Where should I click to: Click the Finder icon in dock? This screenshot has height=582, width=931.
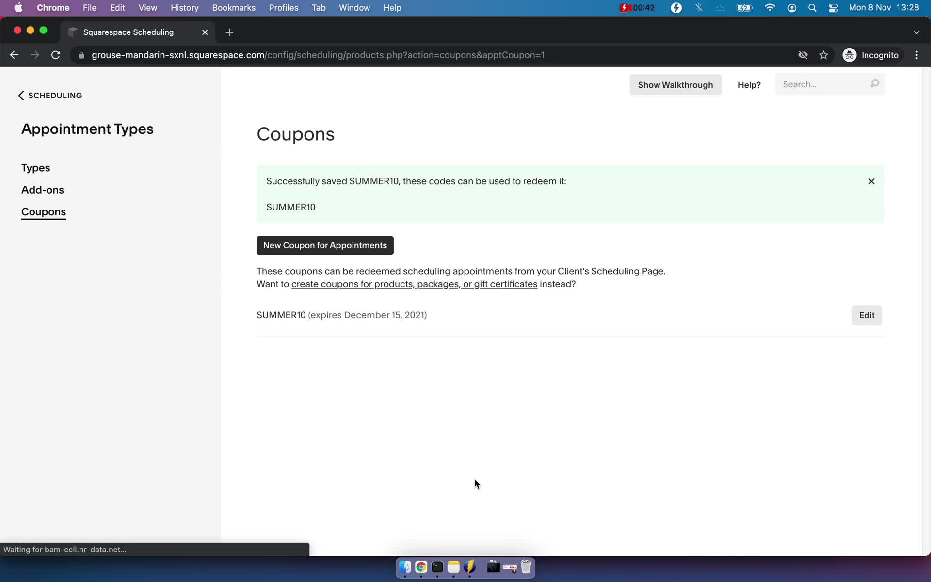click(404, 567)
